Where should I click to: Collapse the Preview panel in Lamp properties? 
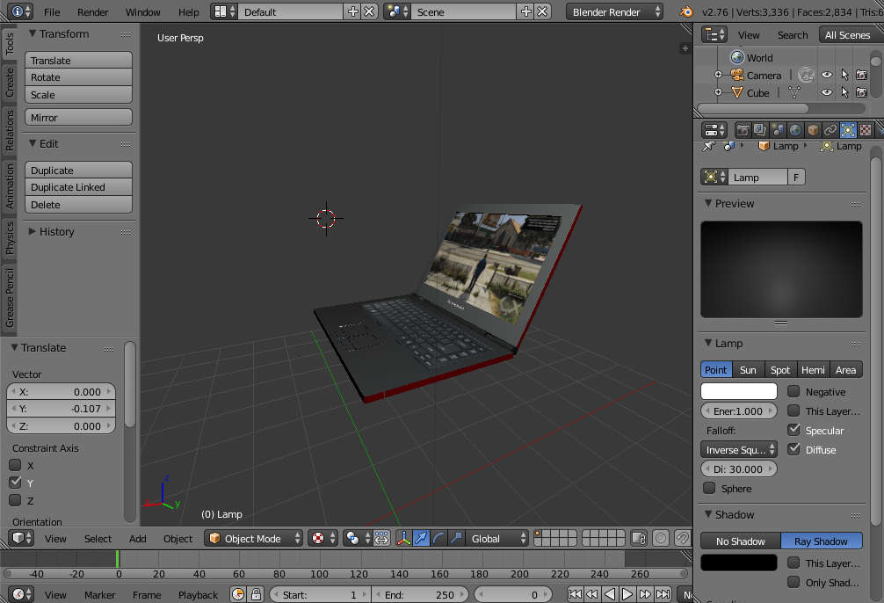click(707, 203)
